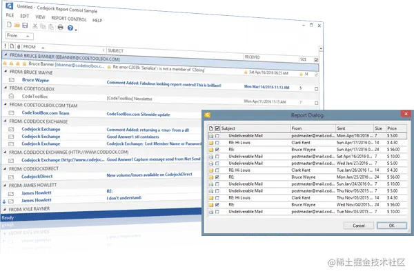Click the SUBJECT column header in main window
Viewport: 414px width, 276px height.
point(175,52)
